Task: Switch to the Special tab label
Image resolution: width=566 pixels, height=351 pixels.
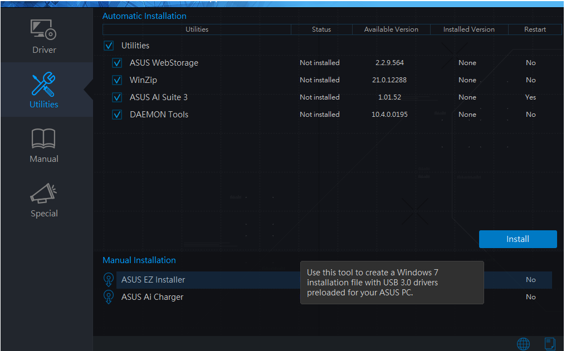Action: coord(44,214)
